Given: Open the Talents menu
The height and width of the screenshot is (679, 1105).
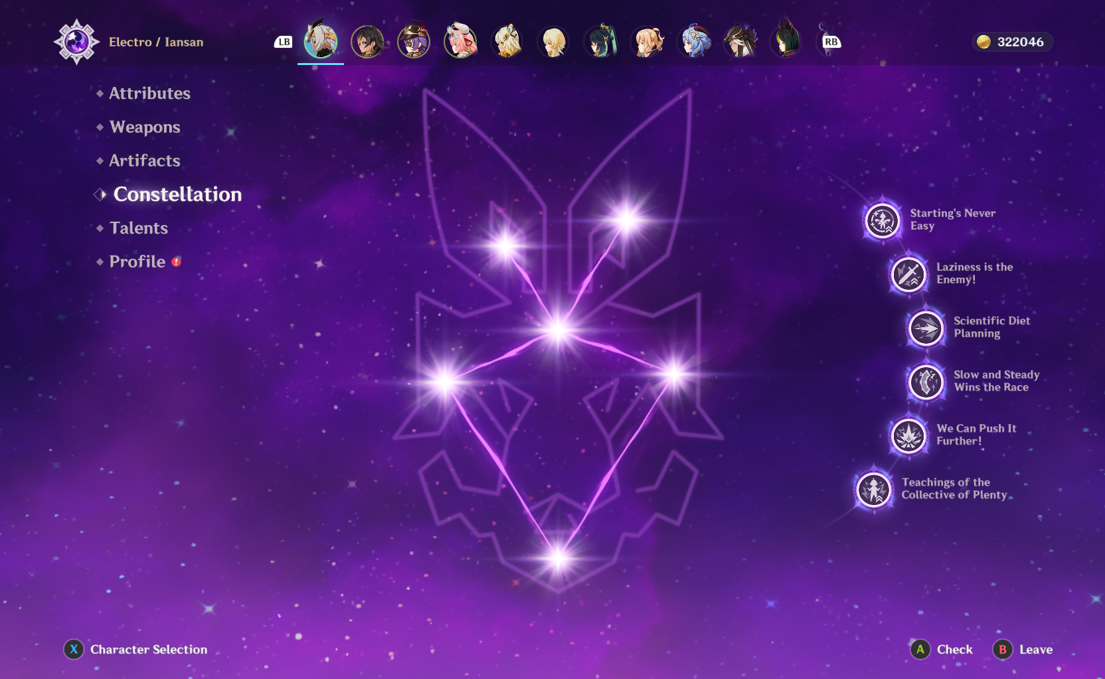Looking at the screenshot, I should coord(139,228).
